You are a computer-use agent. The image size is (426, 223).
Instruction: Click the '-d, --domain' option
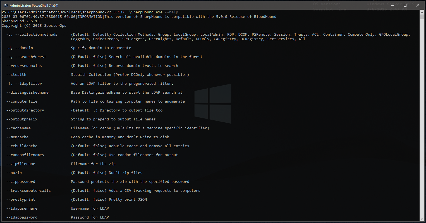pyautogui.click(x=20, y=48)
